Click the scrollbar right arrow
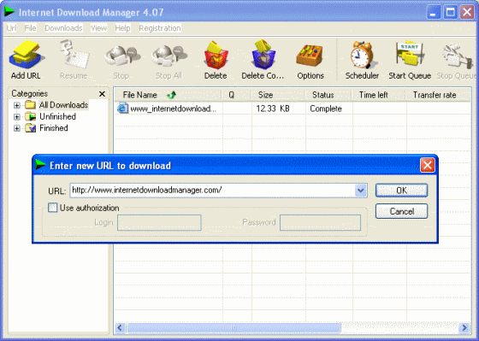 point(464,328)
